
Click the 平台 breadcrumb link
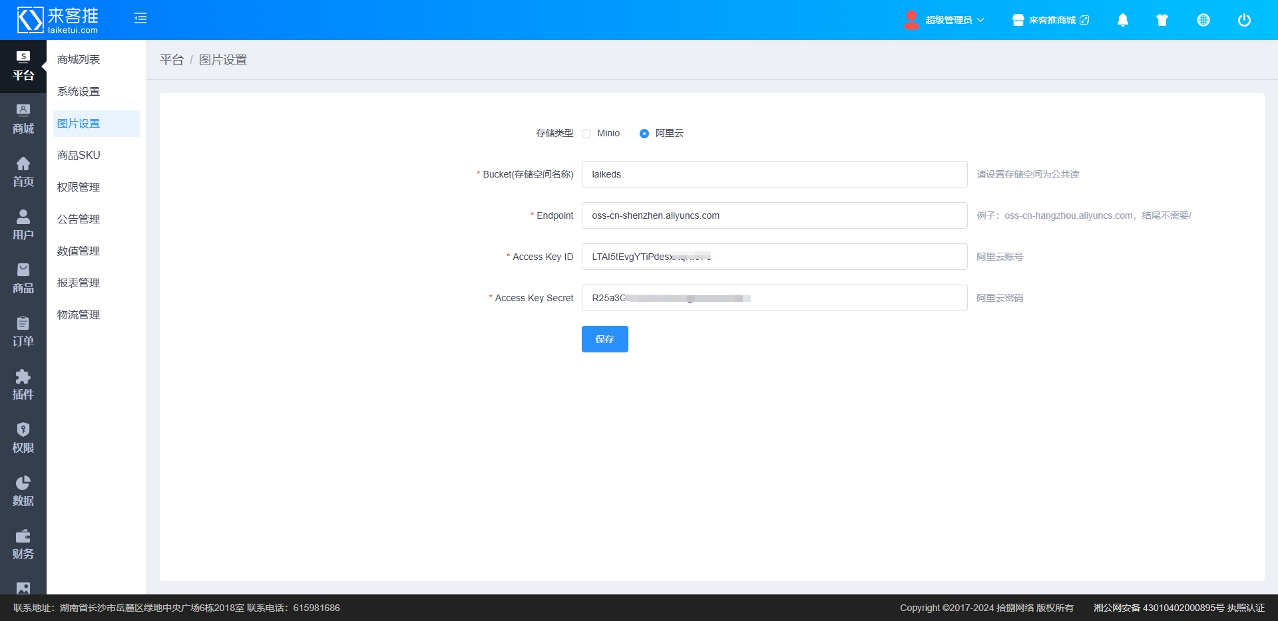[172, 60]
